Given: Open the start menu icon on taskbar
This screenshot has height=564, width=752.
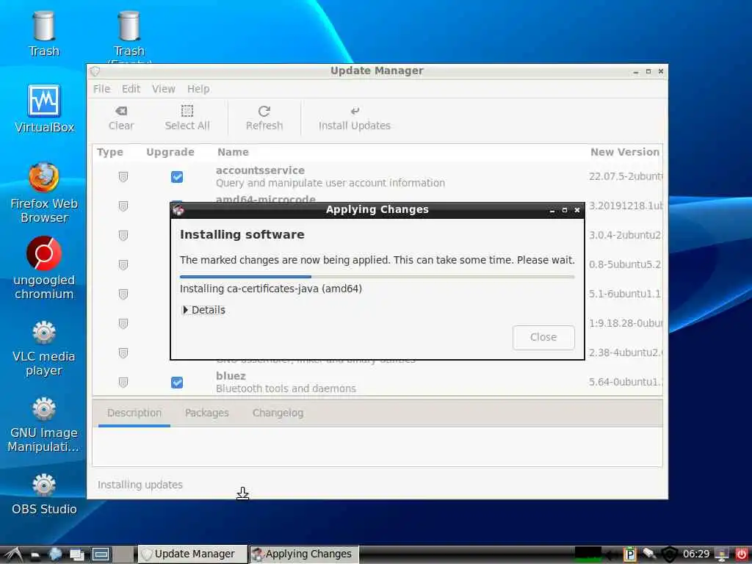Looking at the screenshot, I should click(13, 554).
